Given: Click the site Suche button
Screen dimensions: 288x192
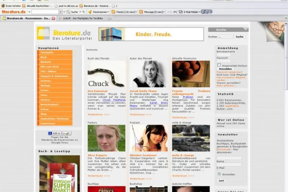Looking at the screenshot, I should point(240,37).
